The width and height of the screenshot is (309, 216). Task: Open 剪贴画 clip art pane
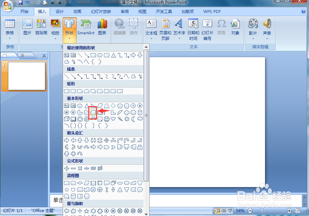[x=41, y=27]
